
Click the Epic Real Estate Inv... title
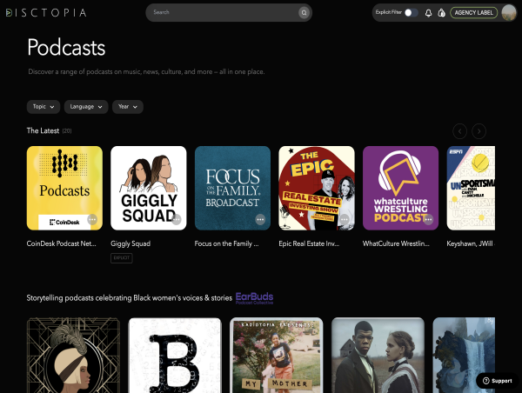click(309, 243)
